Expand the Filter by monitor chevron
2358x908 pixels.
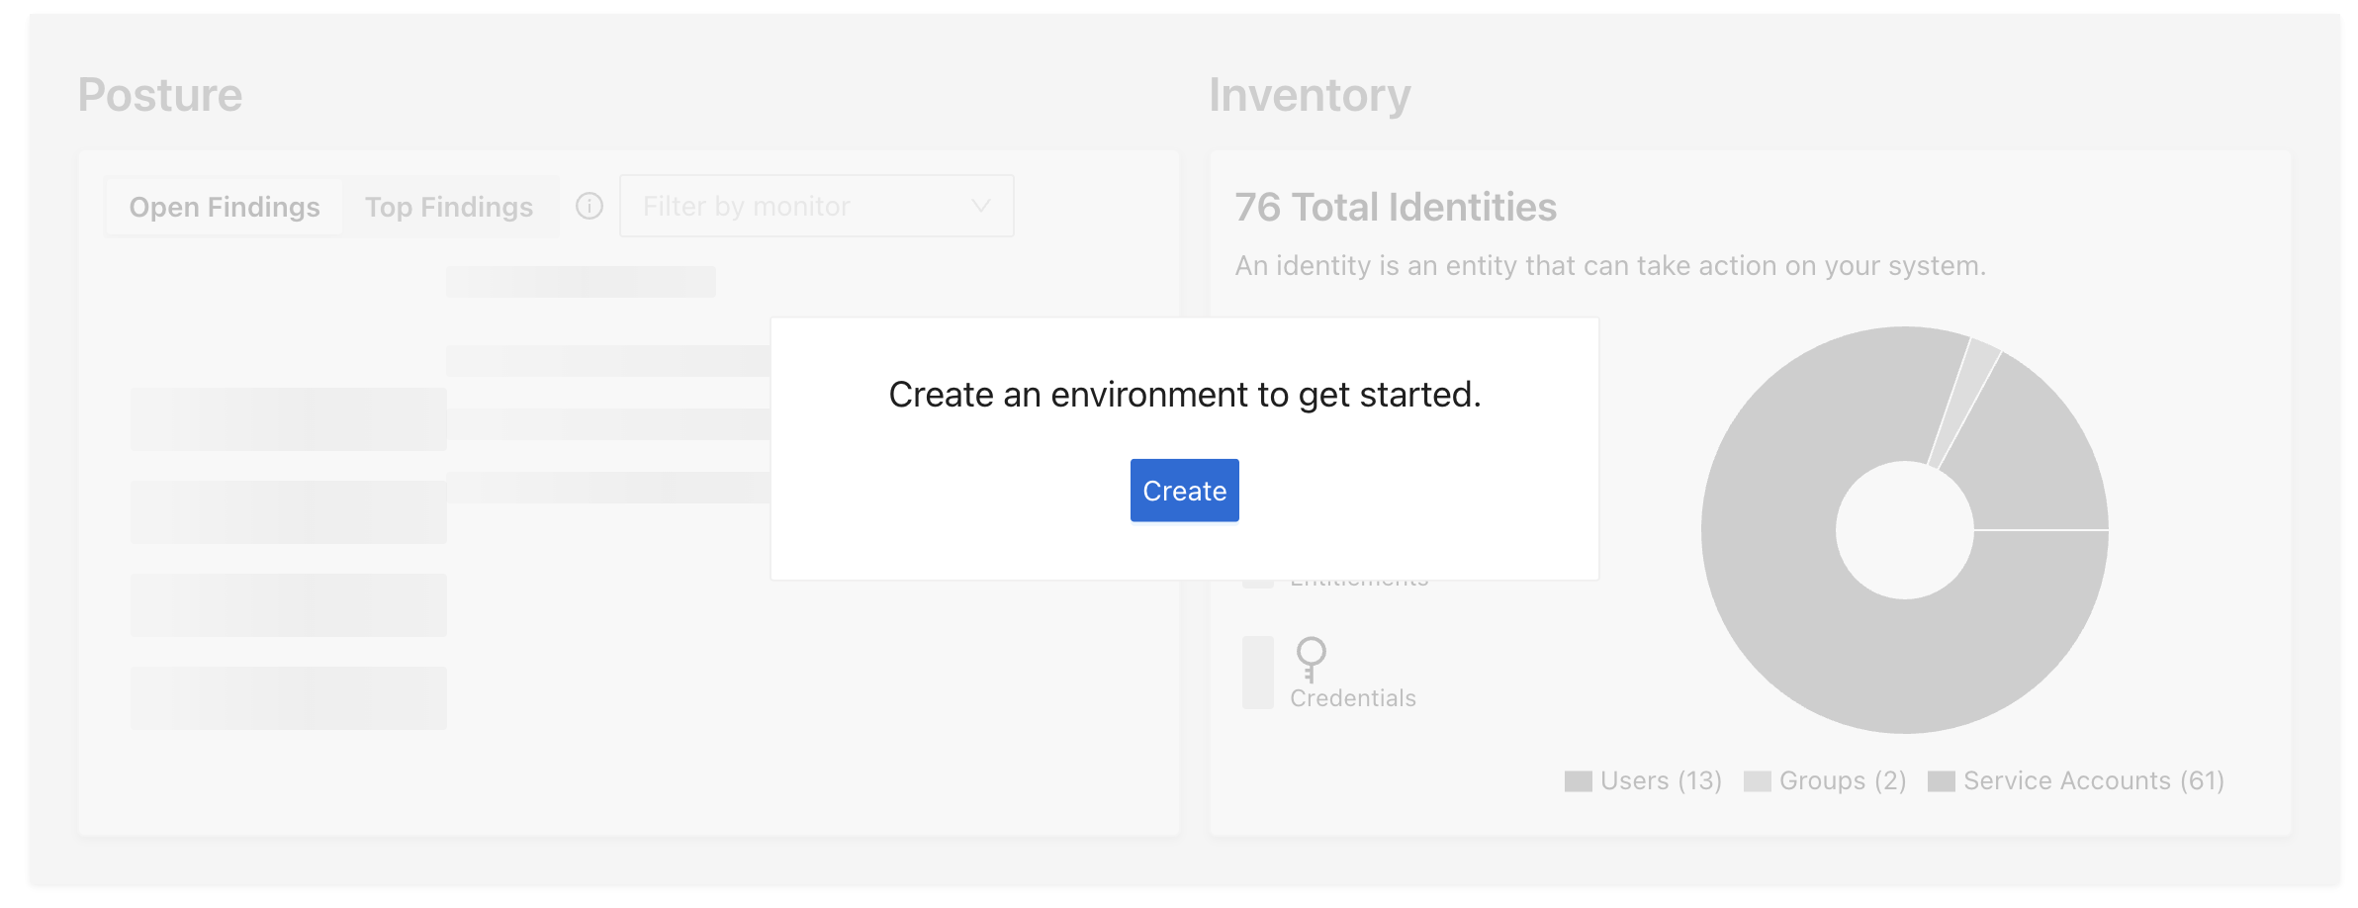coord(980,206)
